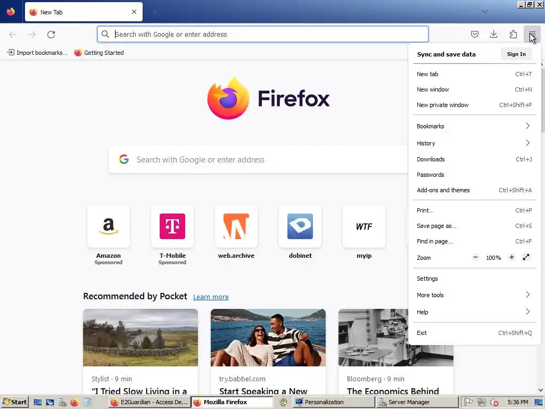Click the Start button
545x409 pixels.
click(x=14, y=402)
